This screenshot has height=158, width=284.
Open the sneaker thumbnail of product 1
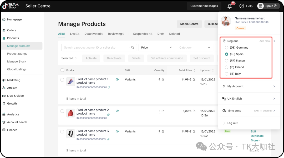point(71,81)
